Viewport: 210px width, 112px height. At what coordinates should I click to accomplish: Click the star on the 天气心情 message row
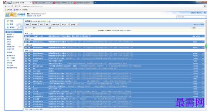(203, 91)
